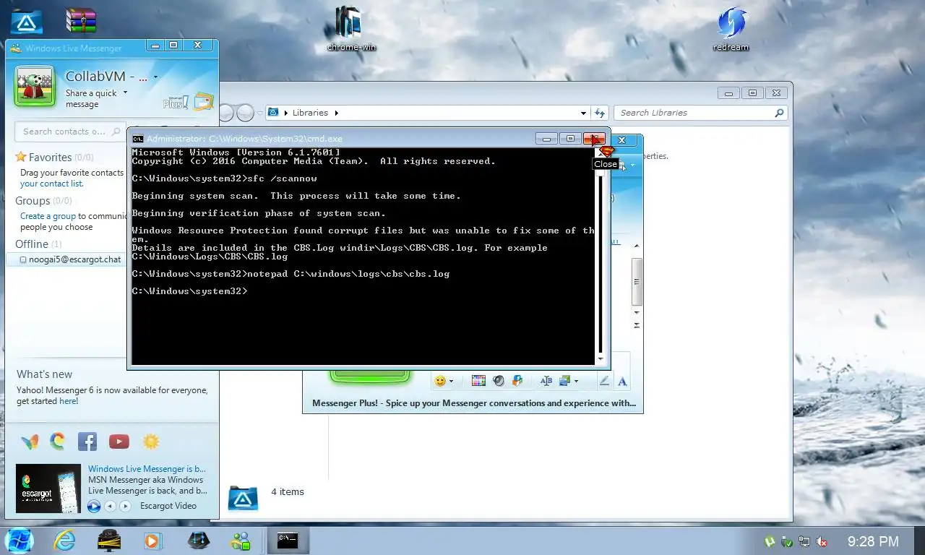Click the refresh button in Explorer address bar

tap(599, 113)
